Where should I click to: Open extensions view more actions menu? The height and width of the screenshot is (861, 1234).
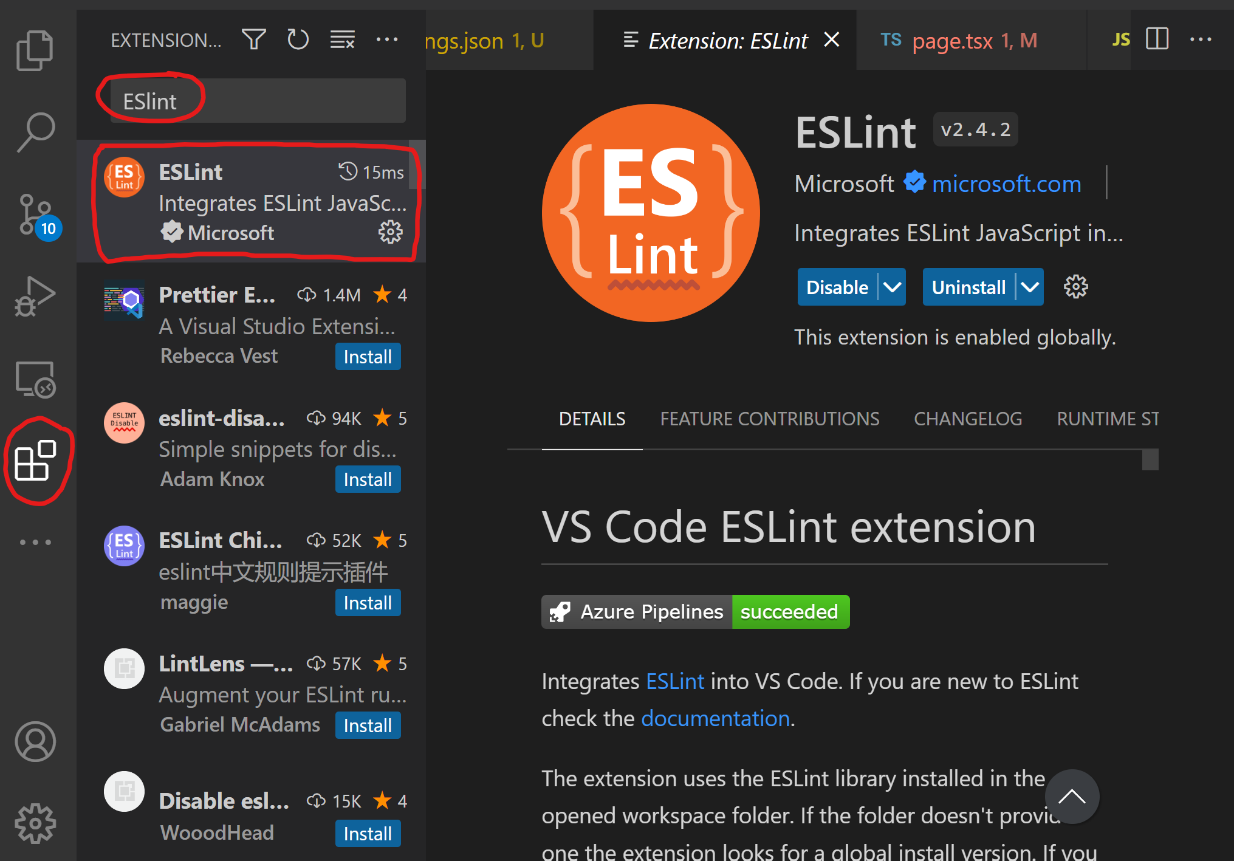coord(387,40)
